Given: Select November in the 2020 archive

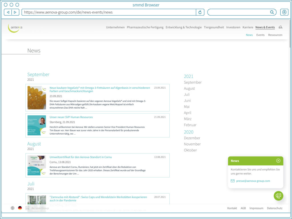Looking at the screenshot, I should pyautogui.click(x=192, y=144).
